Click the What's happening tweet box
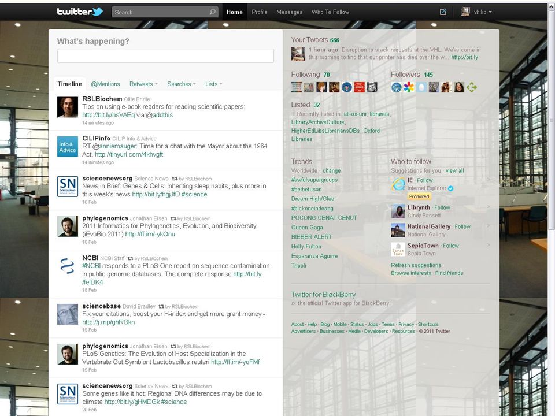 pyautogui.click(x=165, y=56)
